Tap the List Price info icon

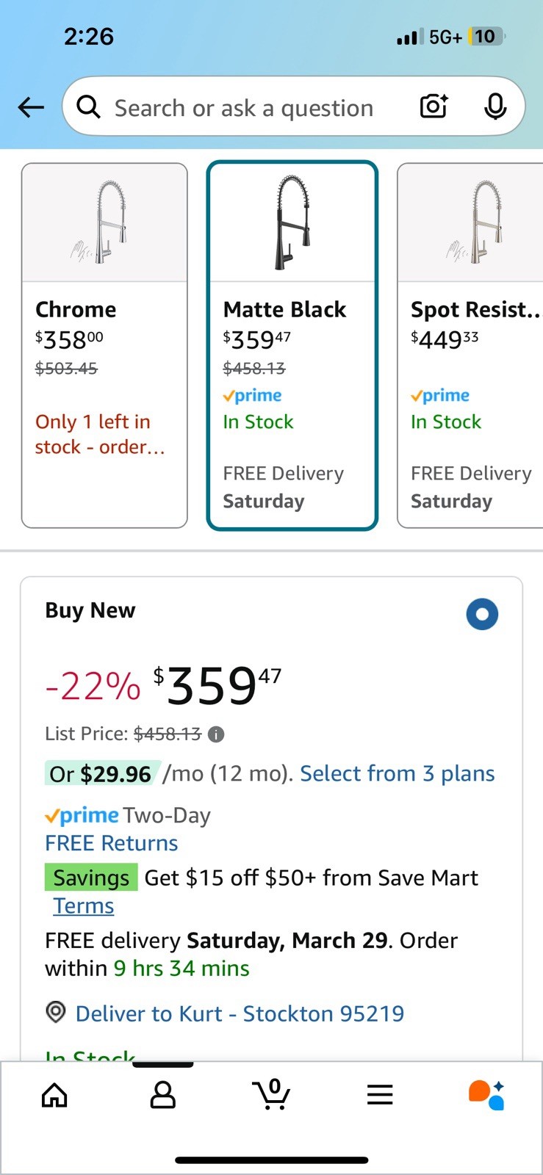216,734
